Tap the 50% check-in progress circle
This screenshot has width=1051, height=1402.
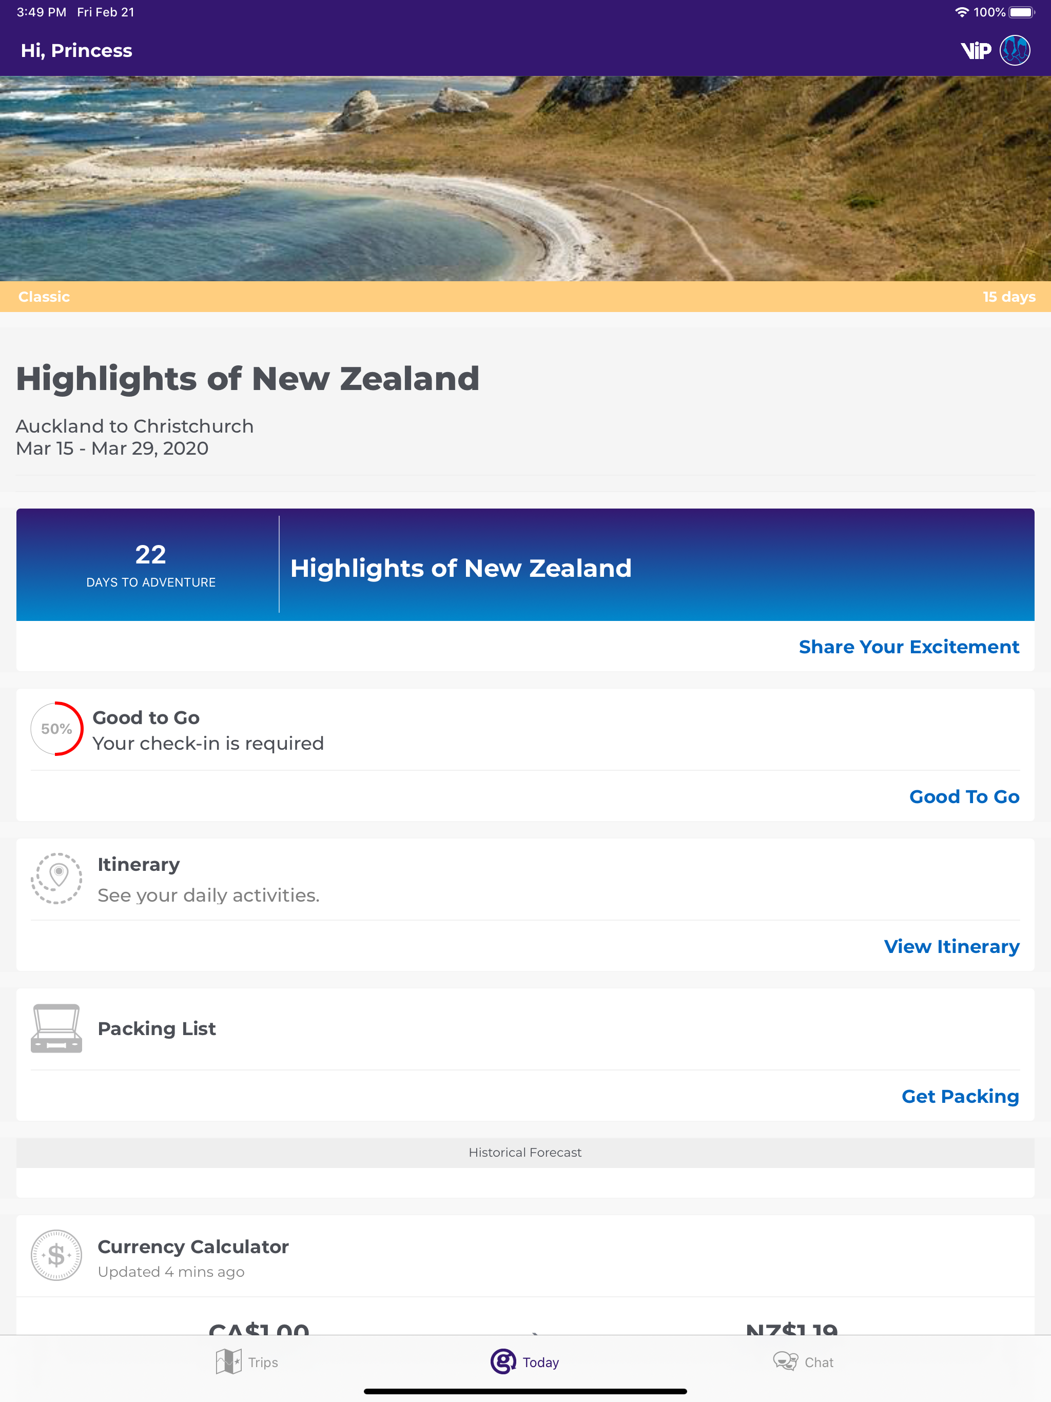(56, 728)
